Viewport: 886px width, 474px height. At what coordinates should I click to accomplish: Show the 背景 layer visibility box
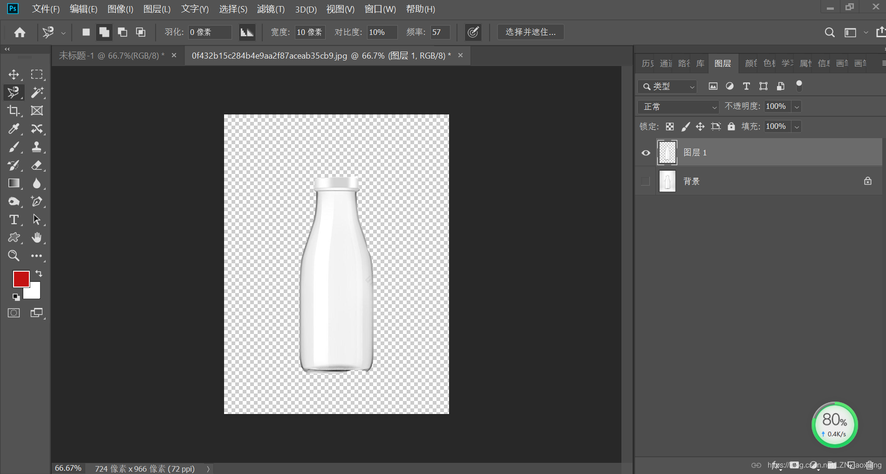[x=645, y=181]
